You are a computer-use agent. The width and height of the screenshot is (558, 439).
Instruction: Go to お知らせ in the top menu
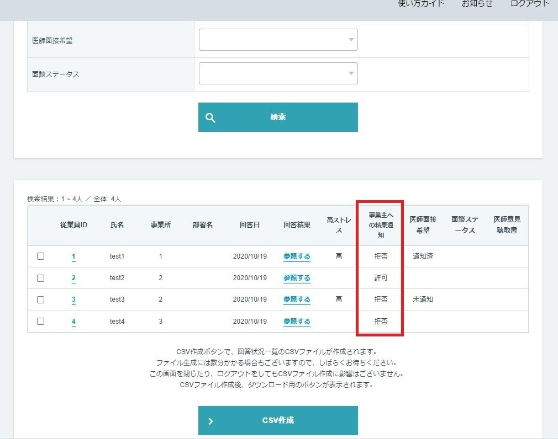tap(477, 4)
